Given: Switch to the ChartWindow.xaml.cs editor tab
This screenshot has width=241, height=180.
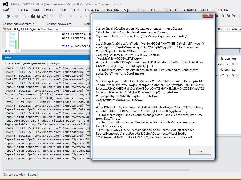Looking at the screenshot, I should point(17,24).
